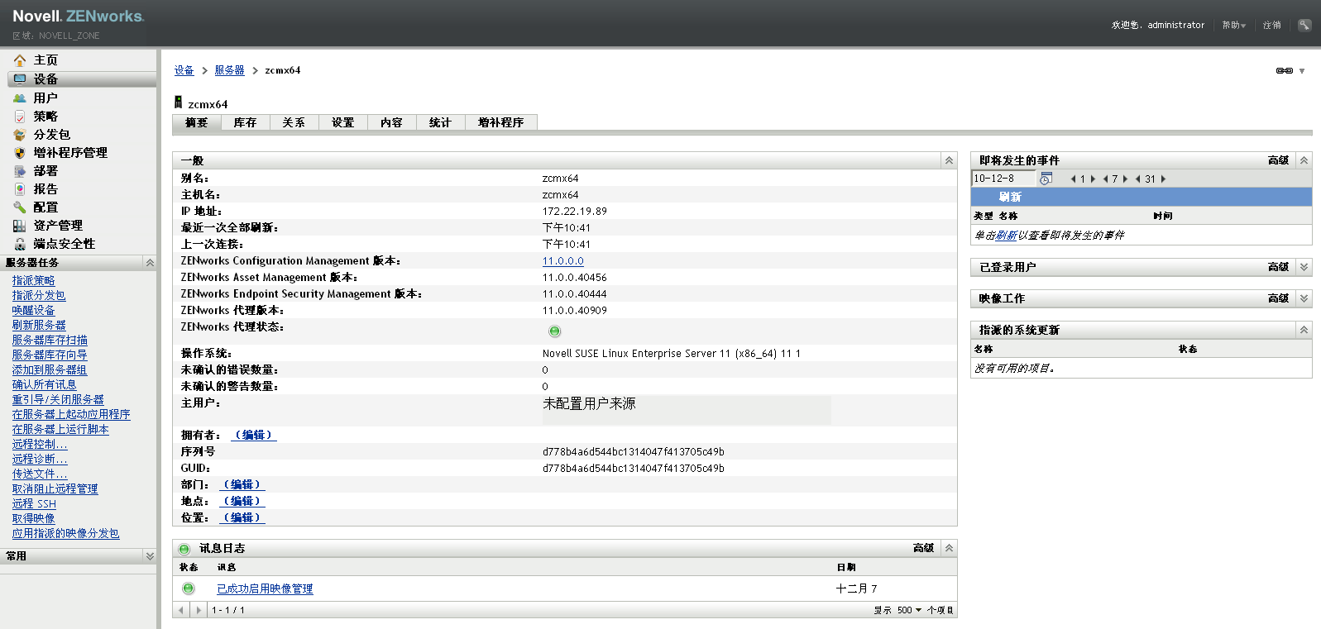Image resolution: width=1321 pixels, height=629 pixels.
Task: Click the 策略 policies icon
Action: tap(20, 117)
